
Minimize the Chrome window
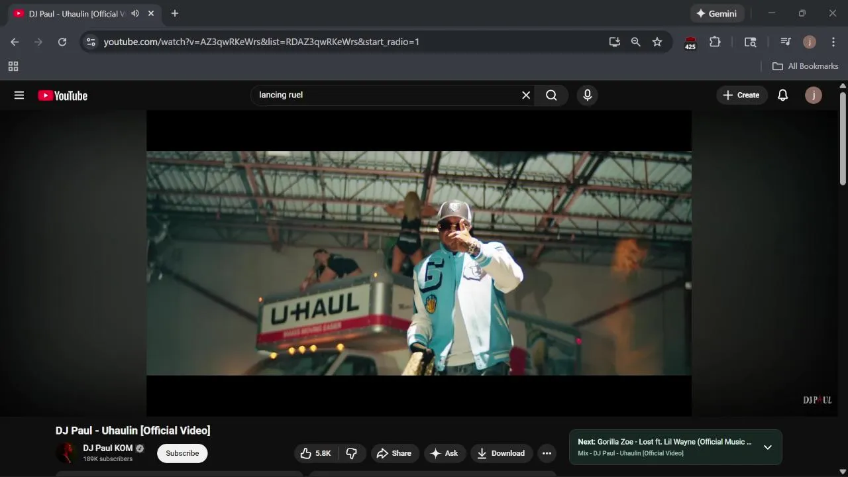(x=772, y=13)
